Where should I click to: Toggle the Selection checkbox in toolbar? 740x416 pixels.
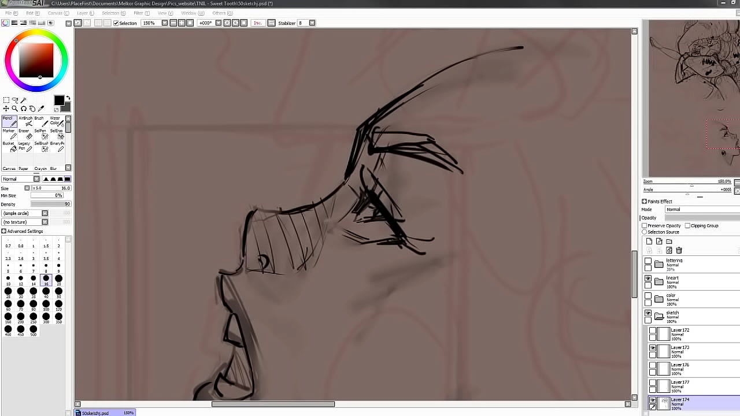pyautogui.click(x=116, y=23)
